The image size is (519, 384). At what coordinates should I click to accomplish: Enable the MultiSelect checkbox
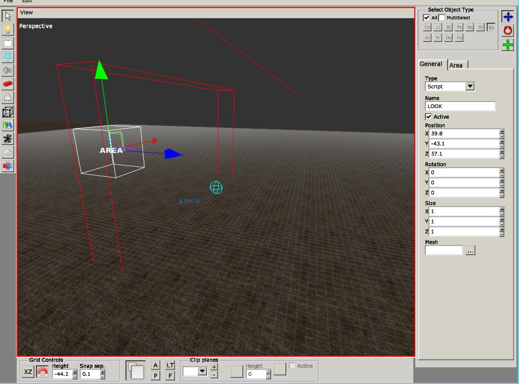pyautogui.click(x=442, y=18)
